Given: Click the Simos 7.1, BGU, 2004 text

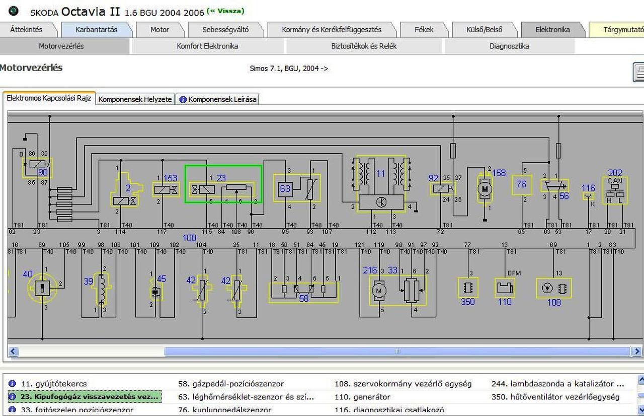Looking at the screenshot, I should pos(289,68).
